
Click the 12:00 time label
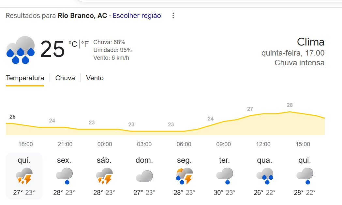click(x=263, y=144)
